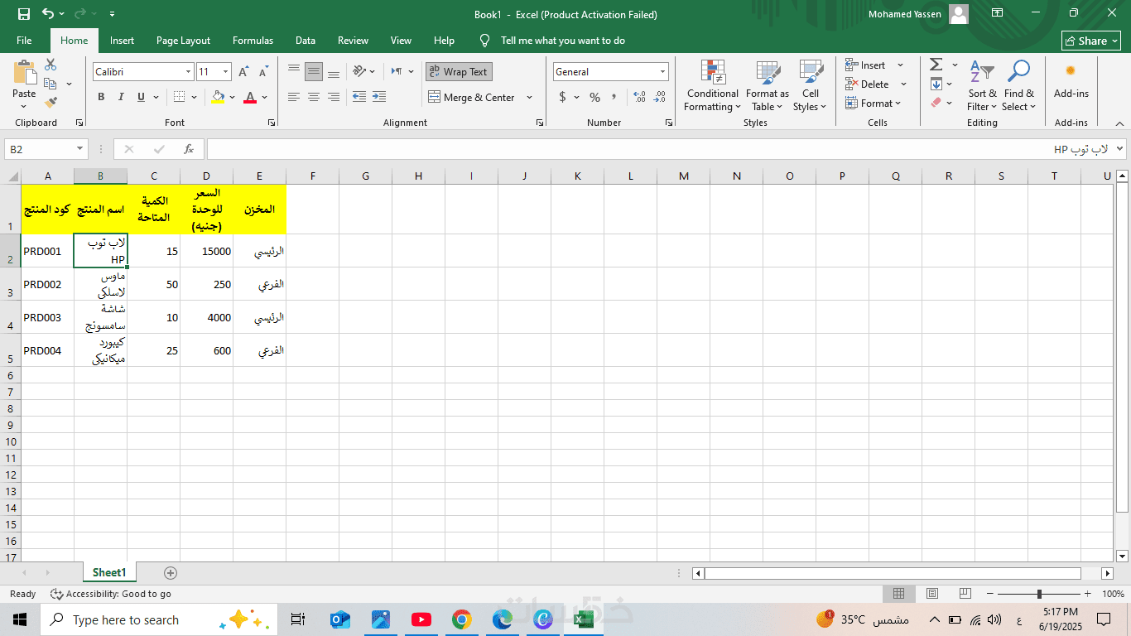The image size is (1131, 636).
Task: Toggle Align Right horizontal alignment
Action: (334, 97)
